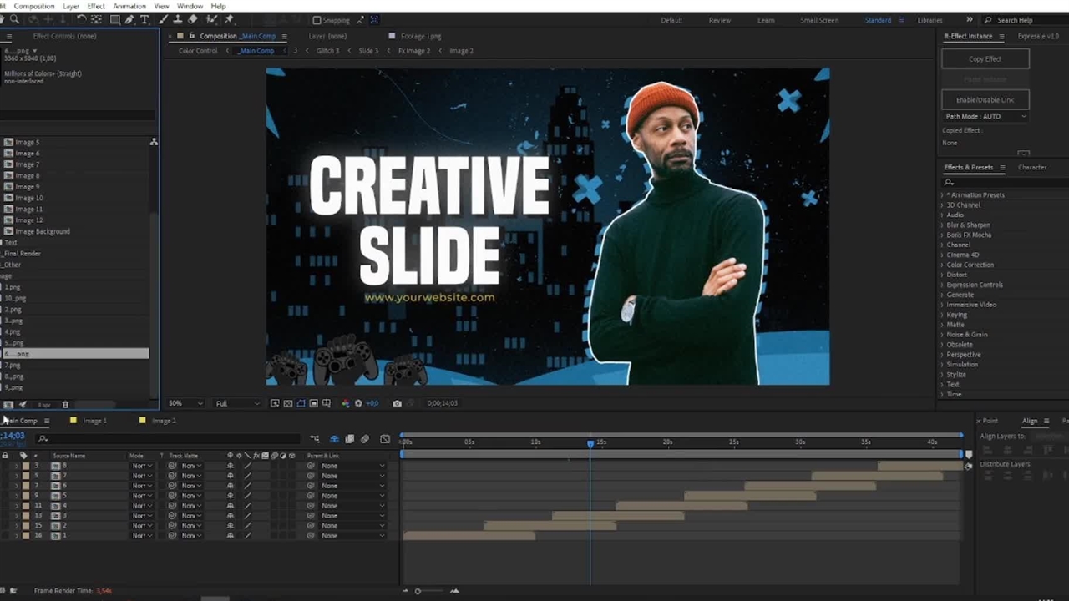
Task: Enable the Snapping checkbox
Action: (x=317, y=20)
